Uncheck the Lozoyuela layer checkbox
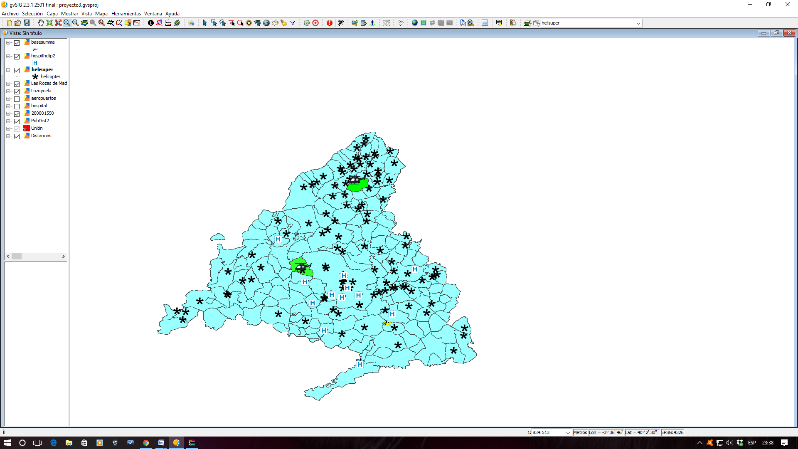Screen dimensions: 798x449 (17, 91)
